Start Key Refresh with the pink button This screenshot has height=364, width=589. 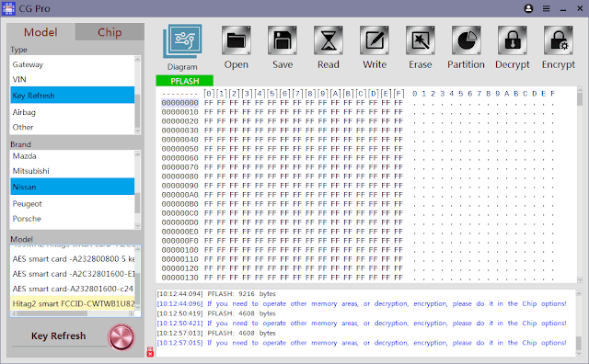coord(121,337)
